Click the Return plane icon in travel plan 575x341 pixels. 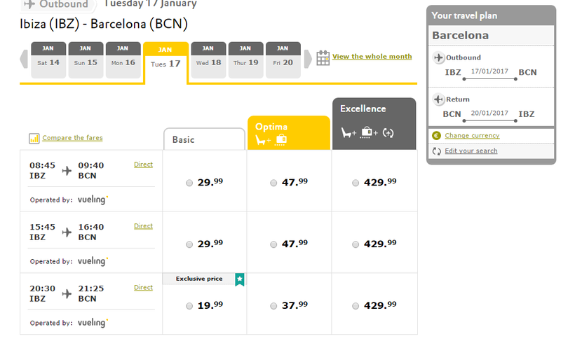438,99
